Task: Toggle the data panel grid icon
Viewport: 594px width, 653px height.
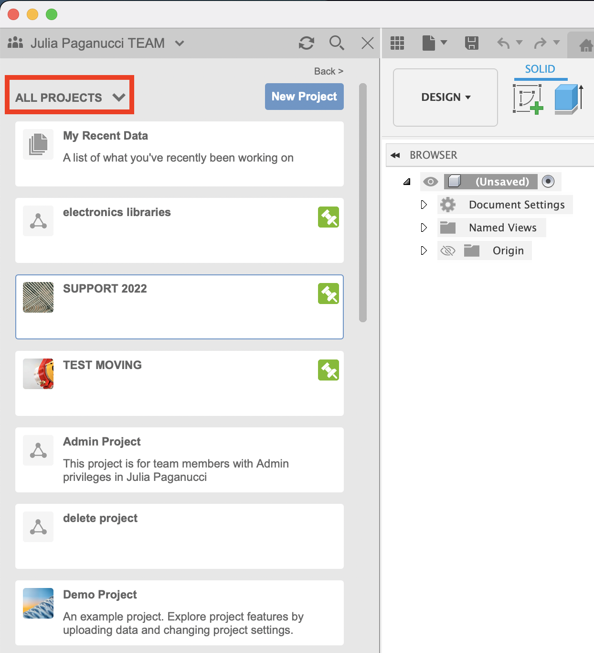Action: point(397,43)
